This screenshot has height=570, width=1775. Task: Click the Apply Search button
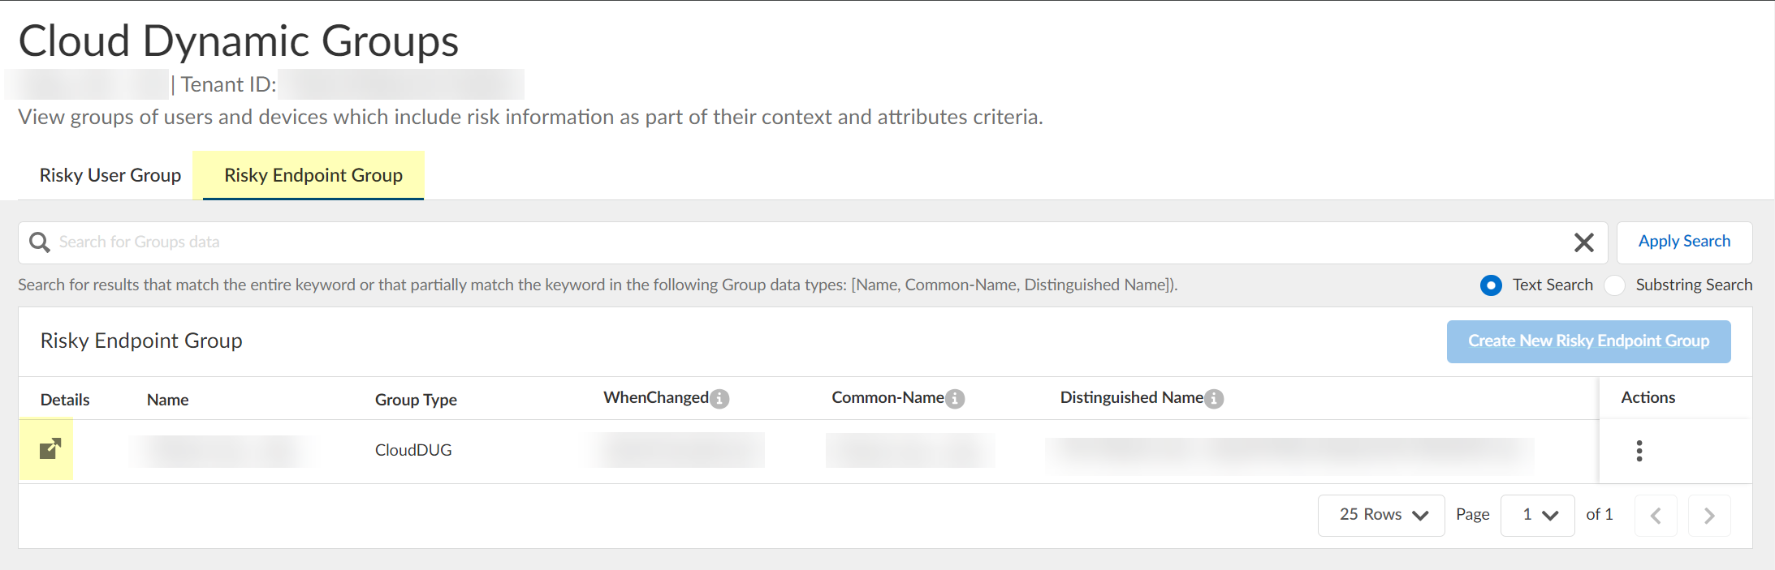[1684, 242]
